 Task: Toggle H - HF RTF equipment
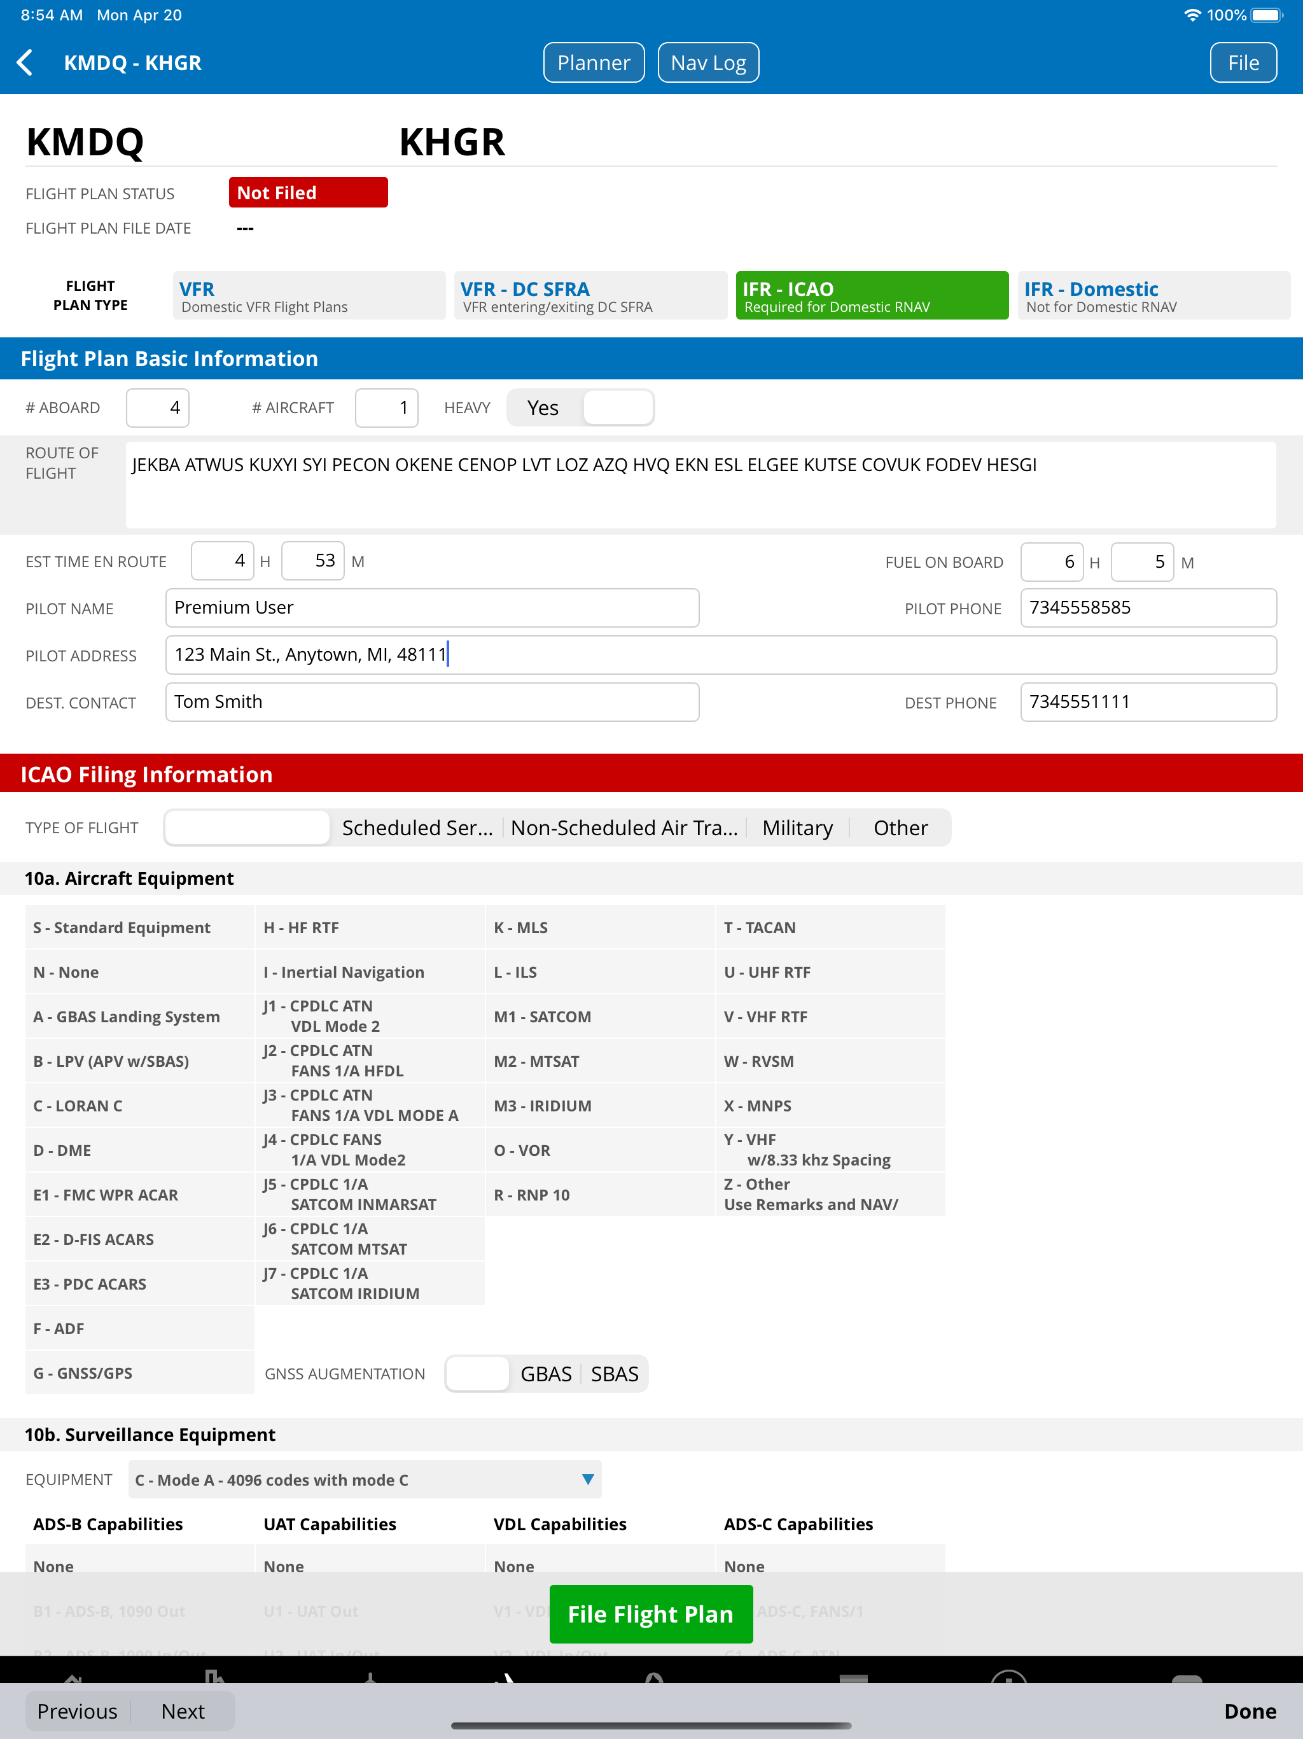(370, 927)
